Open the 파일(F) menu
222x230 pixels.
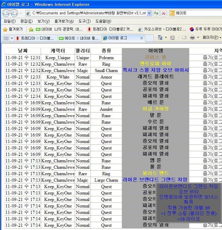(x=10, y=21)
